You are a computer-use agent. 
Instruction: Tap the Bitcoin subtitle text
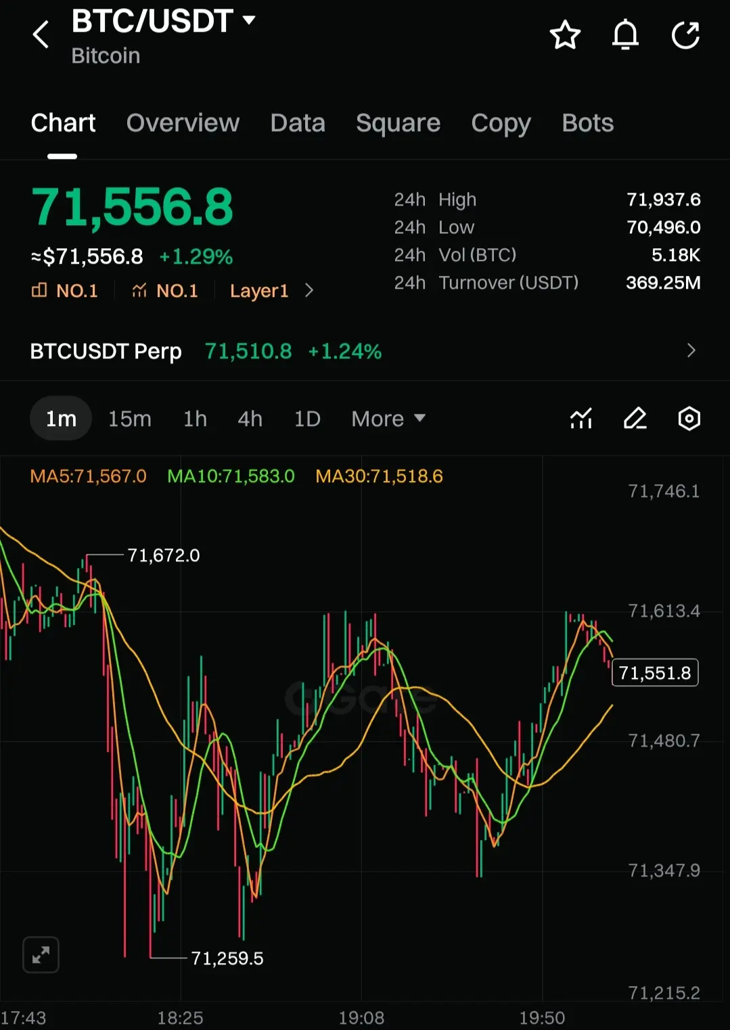106,55
